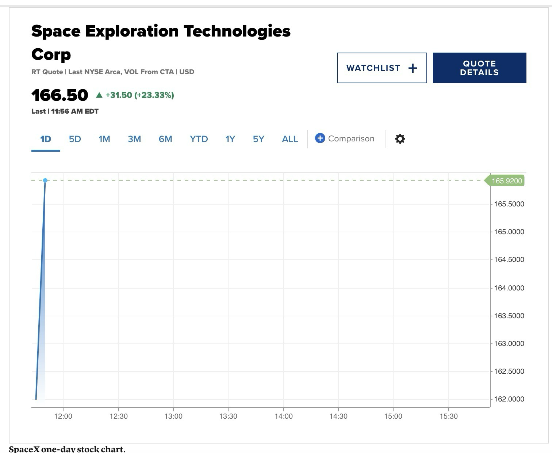Click the SpaceX one-day stock chart caption
552x453 pixels.
tap(67, 449)
